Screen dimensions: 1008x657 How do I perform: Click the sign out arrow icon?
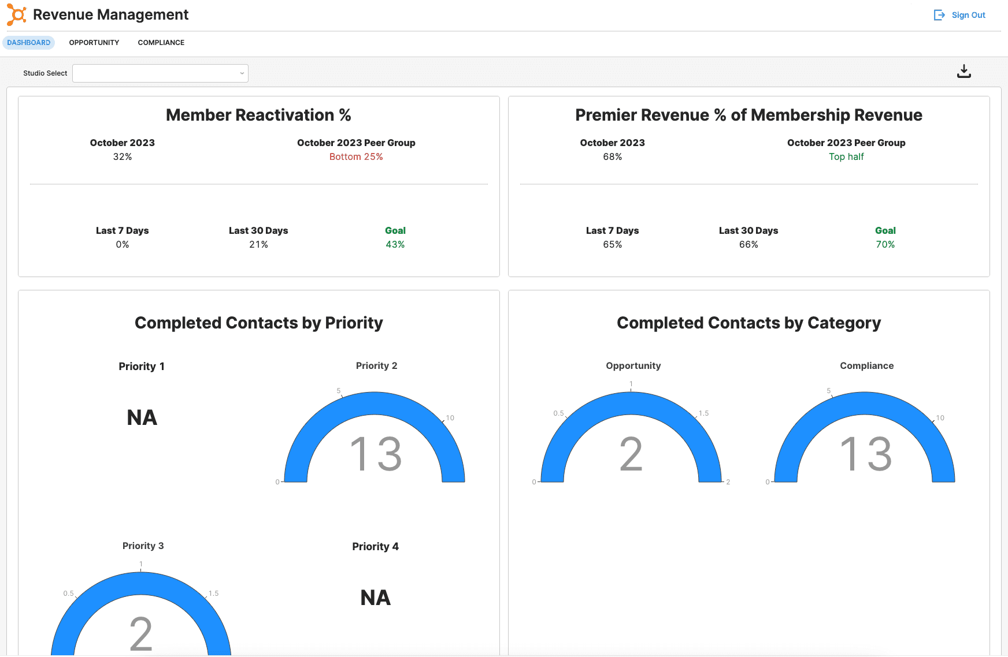pos(939,15)
